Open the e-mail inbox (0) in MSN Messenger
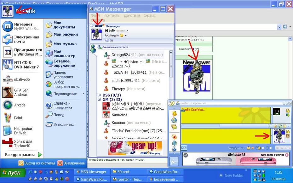The height and width of the screenshot is (183, 293). 109,40
